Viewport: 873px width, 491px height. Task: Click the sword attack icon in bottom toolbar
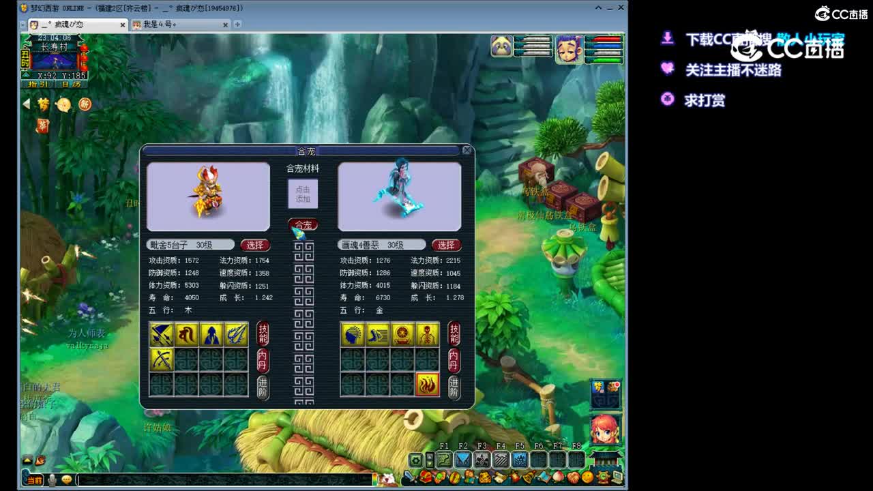pos(411,477)
